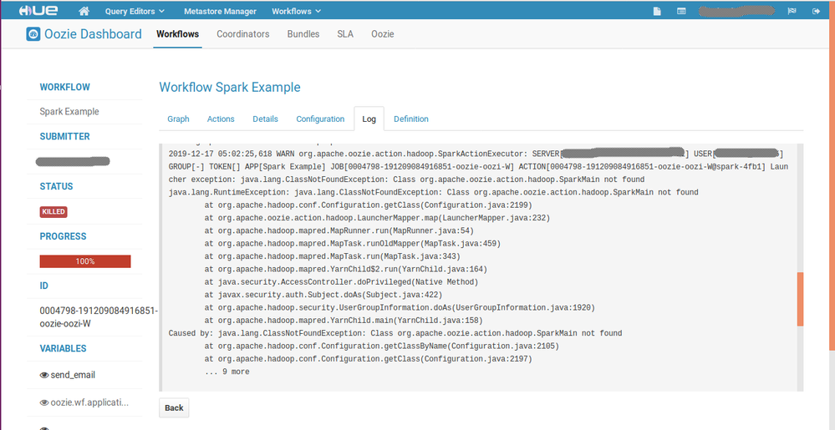Click log line with Configuration.java:2197
This screenshot has height=430, width=835.
[x=368, y=359]
